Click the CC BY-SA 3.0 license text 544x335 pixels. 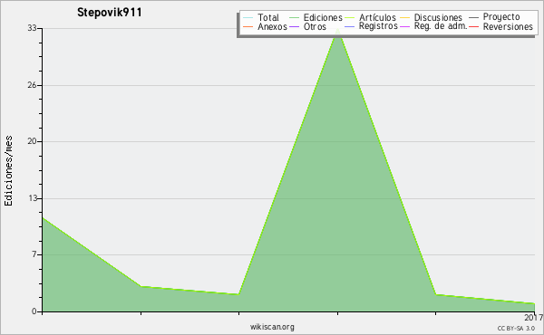[x=516, y=328]
